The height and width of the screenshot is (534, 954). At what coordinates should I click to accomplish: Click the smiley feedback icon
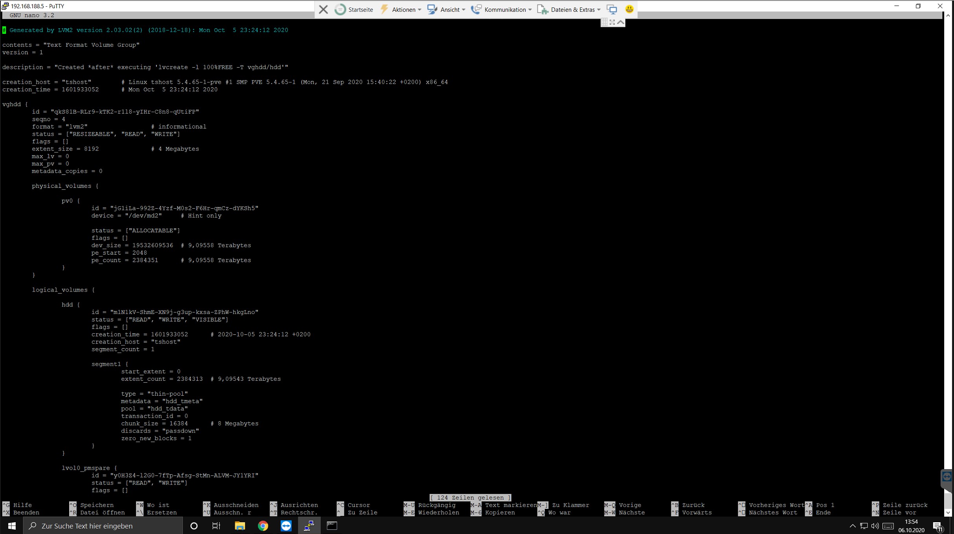click(629, 9)
